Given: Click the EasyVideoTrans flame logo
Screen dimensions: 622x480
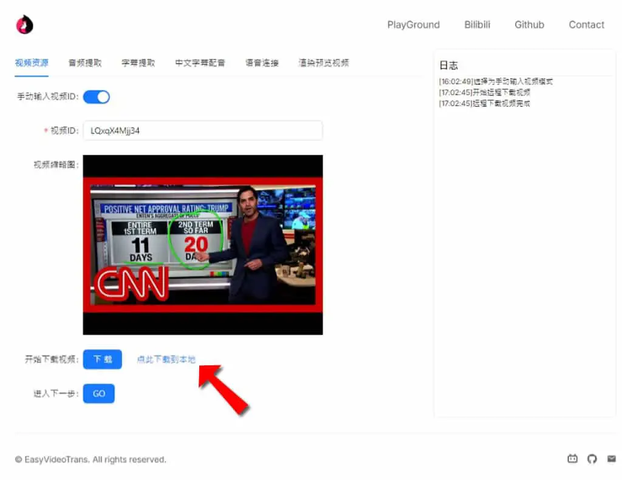Looking at the screenshot, I should point(24,24).
